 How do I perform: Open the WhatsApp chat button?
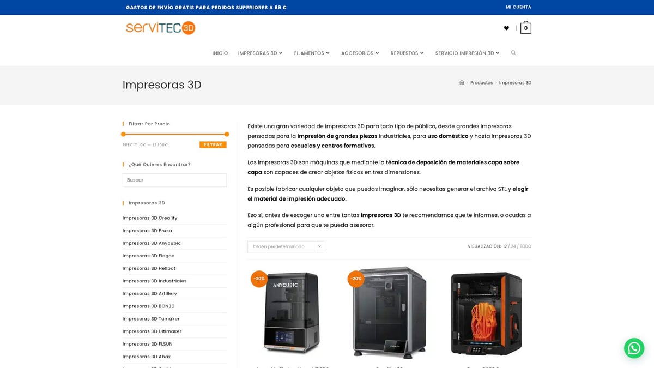pos(634,348)
